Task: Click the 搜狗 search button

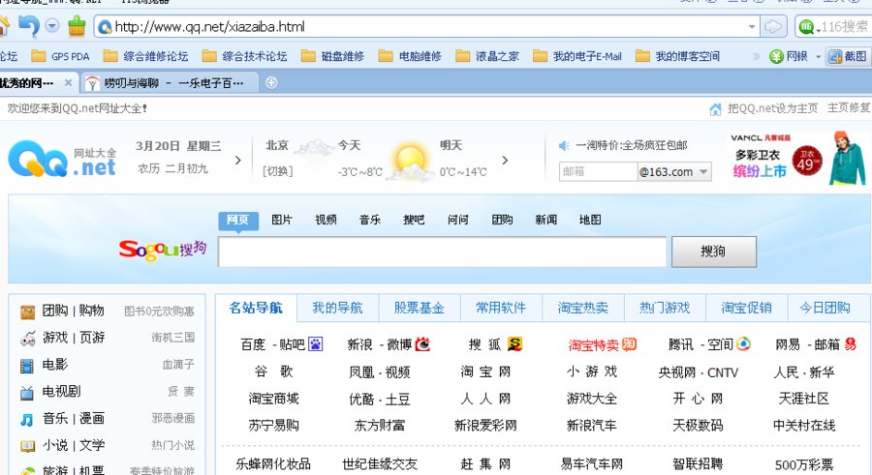Action: pyautogui.click(x=713, y=252)
